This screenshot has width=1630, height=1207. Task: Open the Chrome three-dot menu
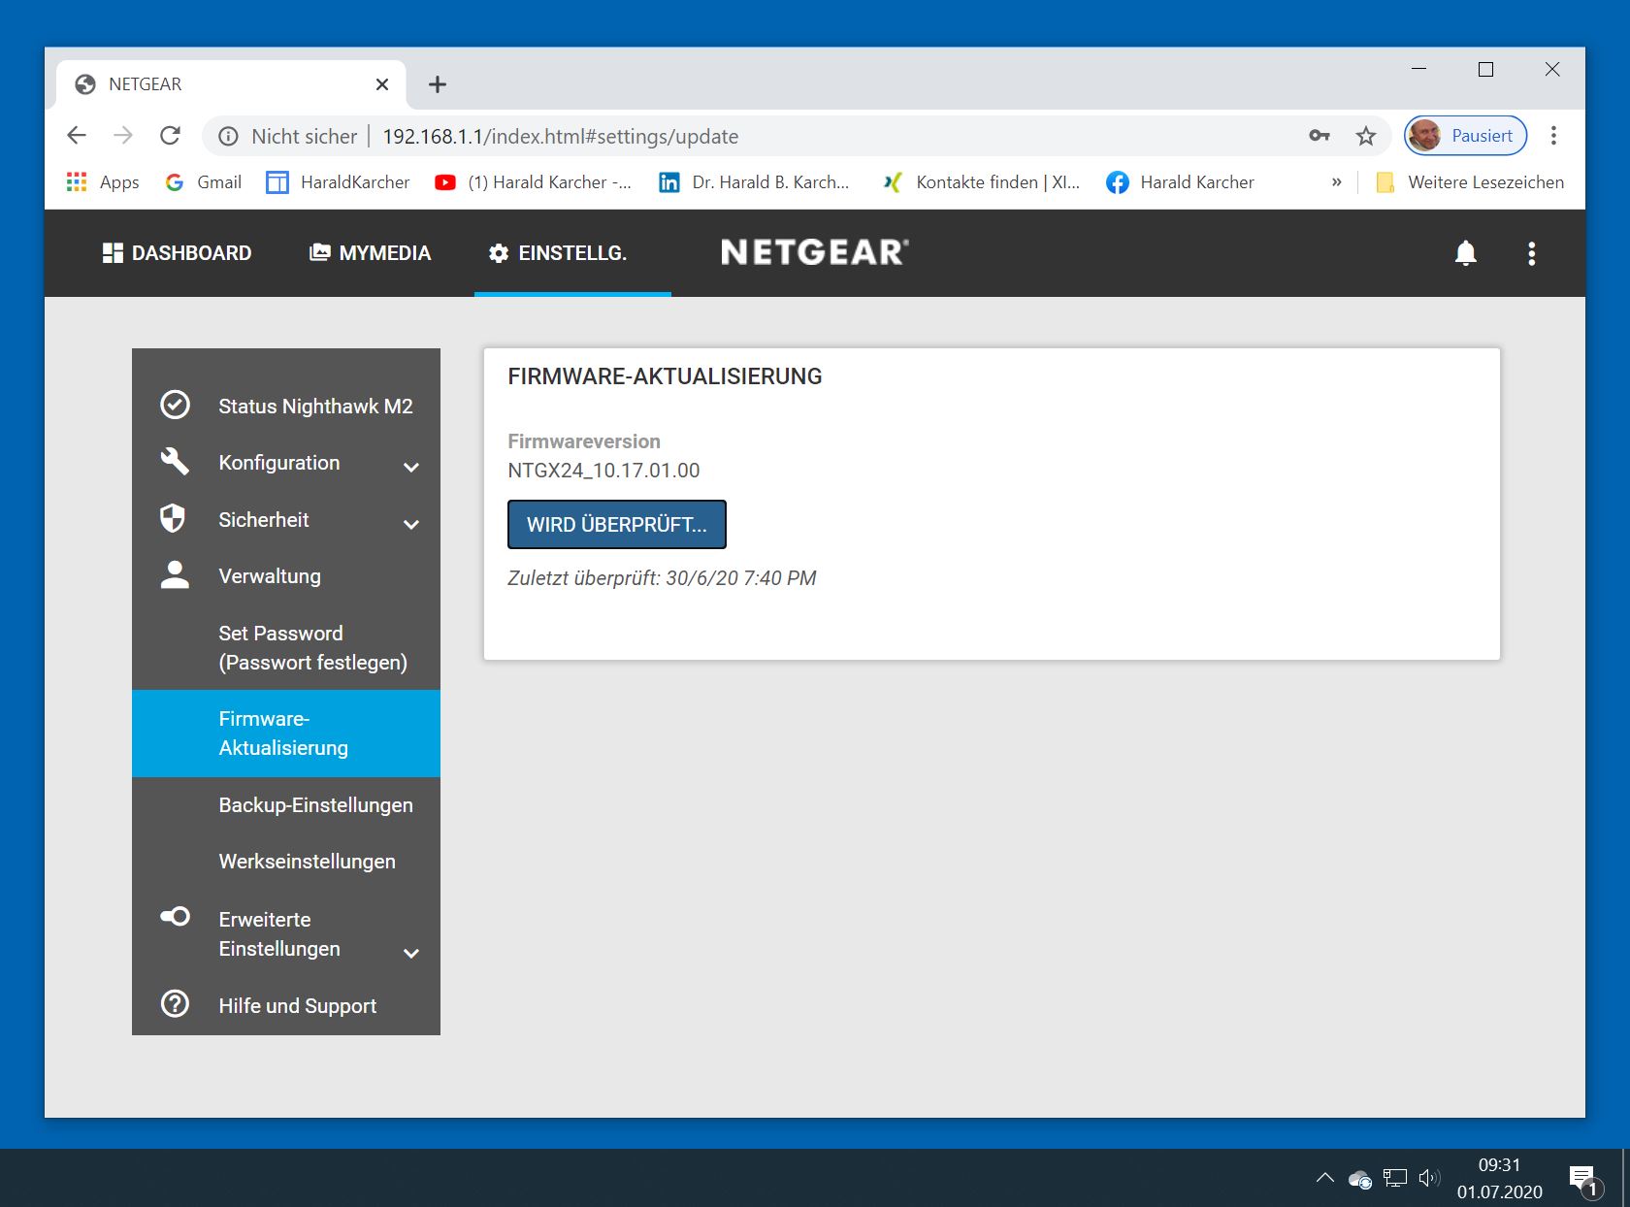click(1553, 136)
